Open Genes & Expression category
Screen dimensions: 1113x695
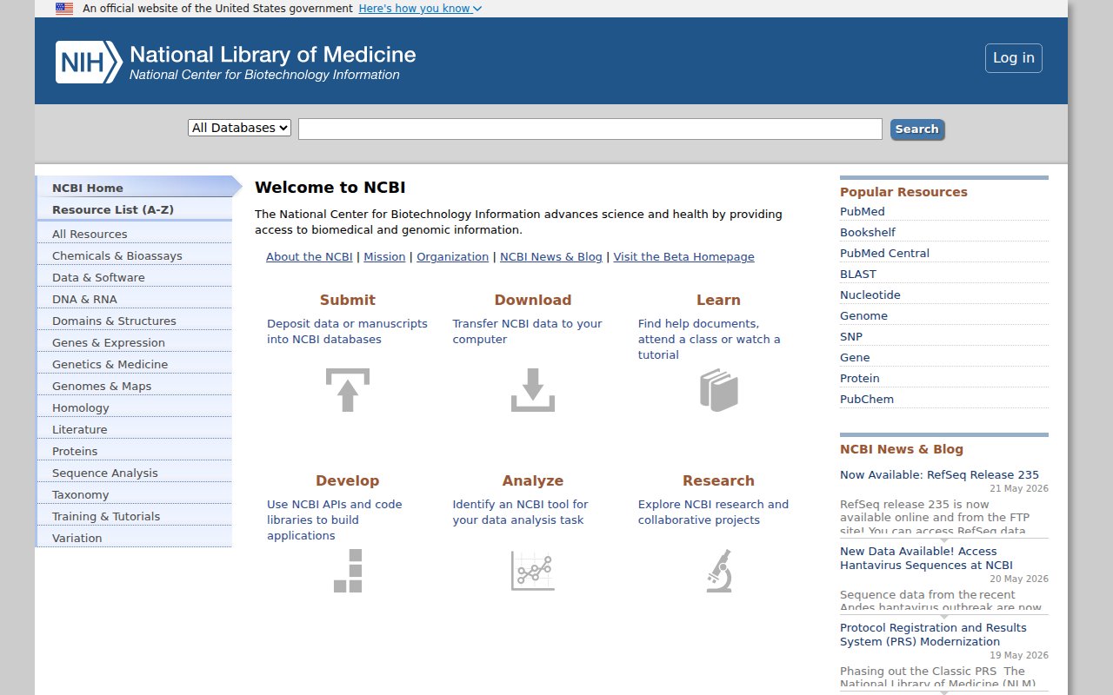(135, 342)
